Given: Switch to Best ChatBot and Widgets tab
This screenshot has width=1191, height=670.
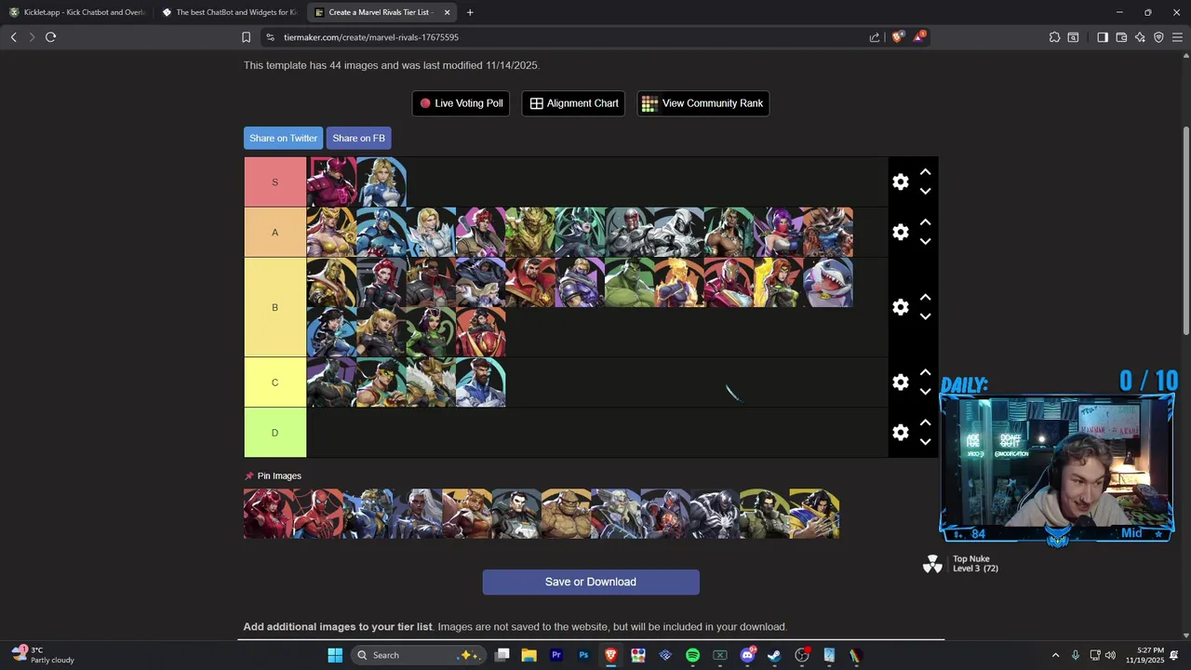Looking at the screenshot, I should 229,12.
